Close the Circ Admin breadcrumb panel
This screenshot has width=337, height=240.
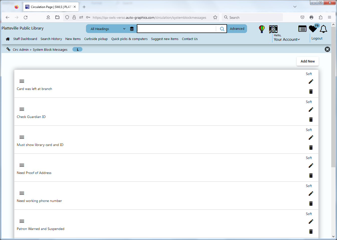click(x=327, y=49)
